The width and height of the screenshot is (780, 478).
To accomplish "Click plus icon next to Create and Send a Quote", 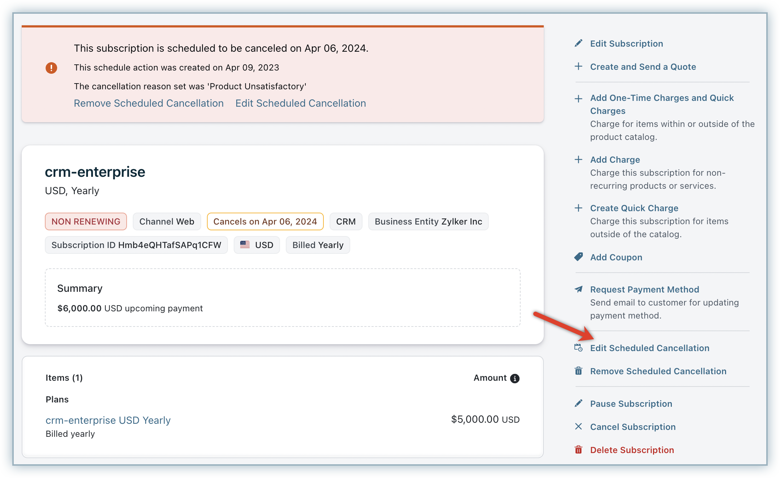I will click(x=578, y=67).
